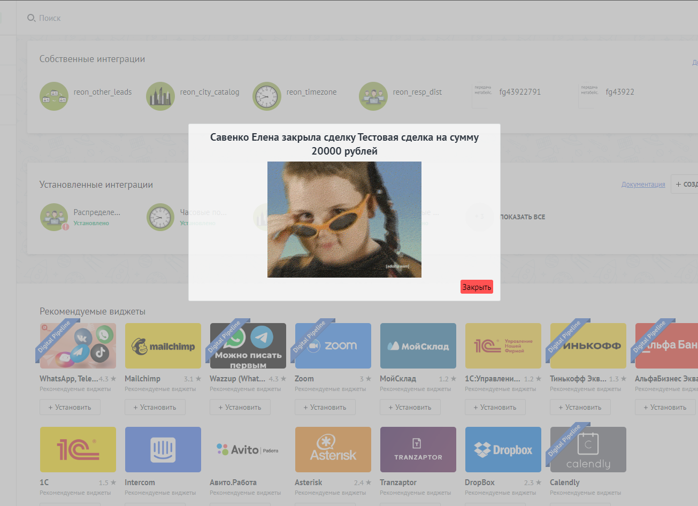This screenshot has height=506, width=698.
Task: Open the Wazzup widget tile
Action: [248, 346]
